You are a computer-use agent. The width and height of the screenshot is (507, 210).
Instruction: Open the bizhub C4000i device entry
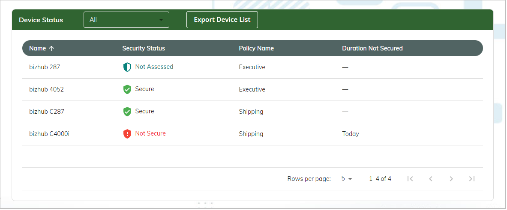(x=49, y=134)
